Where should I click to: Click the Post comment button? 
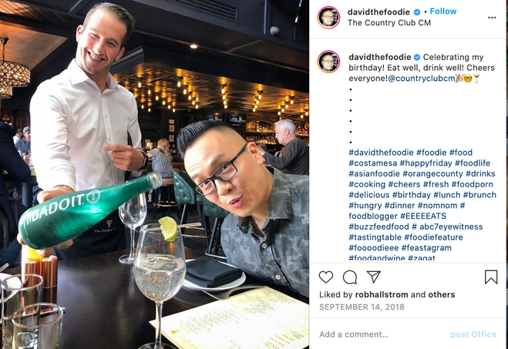[x=473, y=334]
